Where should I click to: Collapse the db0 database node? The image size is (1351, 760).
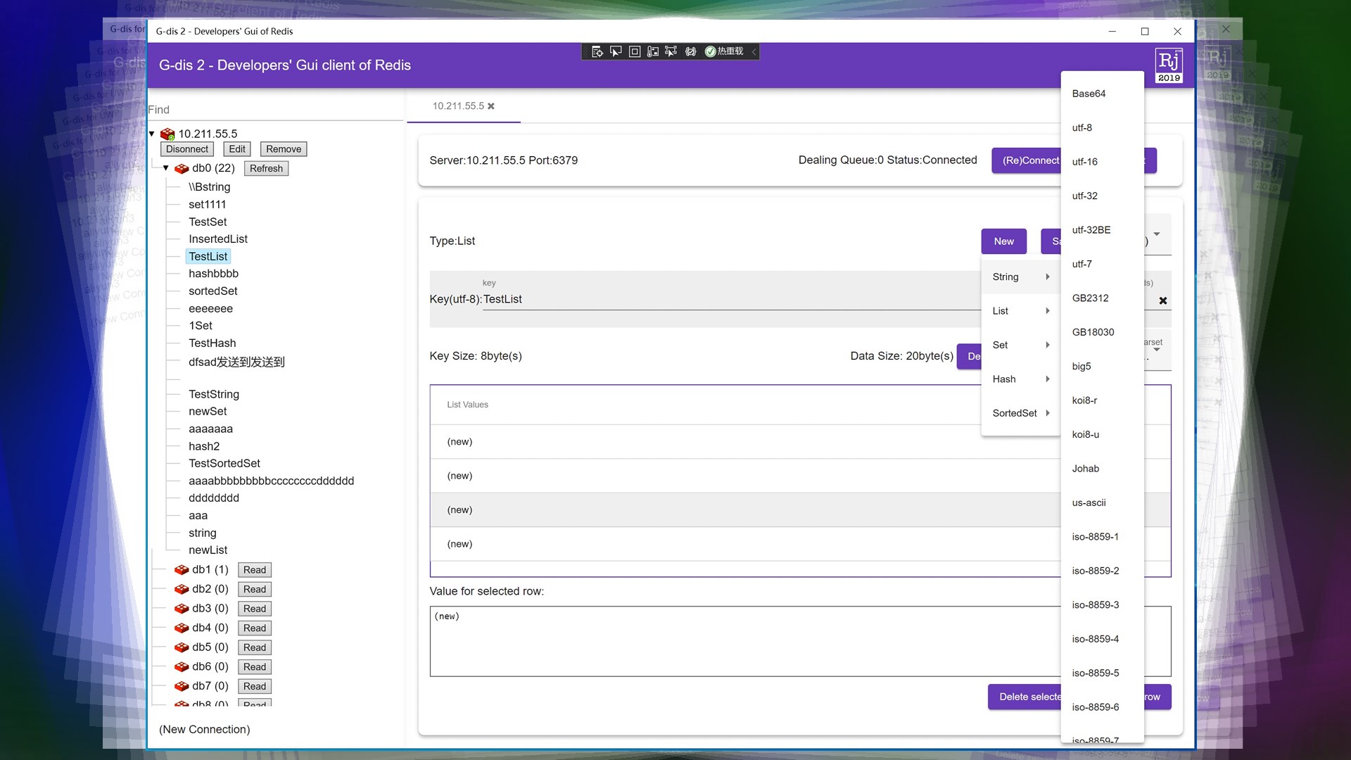166,168
